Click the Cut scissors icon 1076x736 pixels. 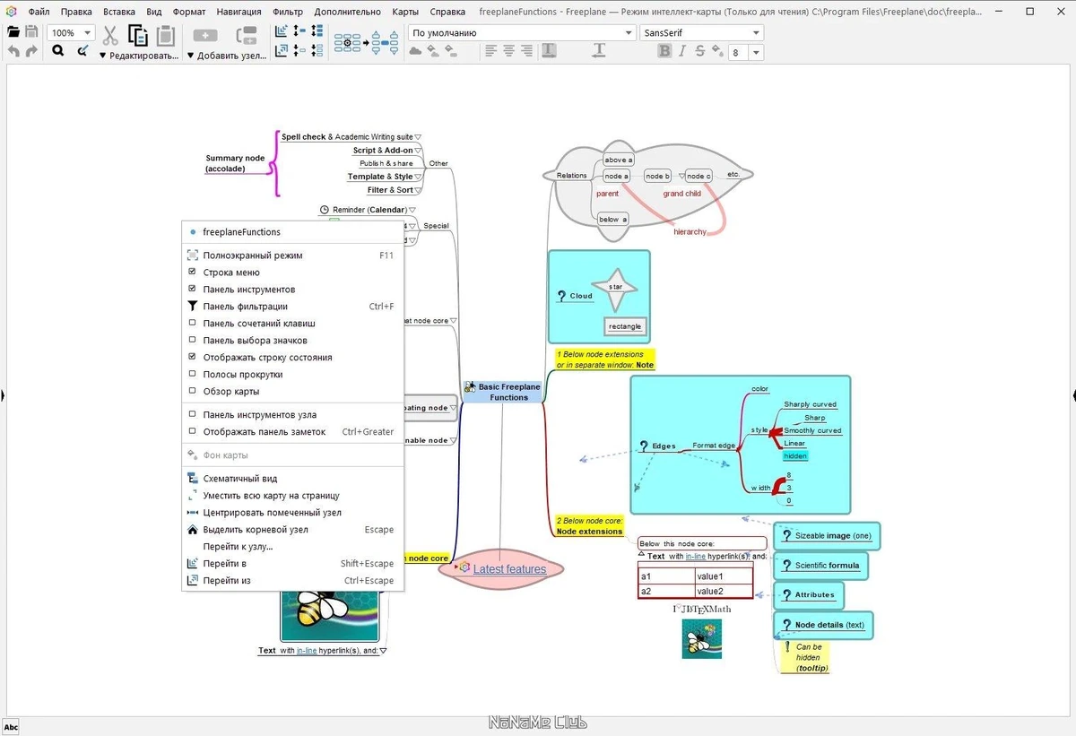[x=110, y=35]
